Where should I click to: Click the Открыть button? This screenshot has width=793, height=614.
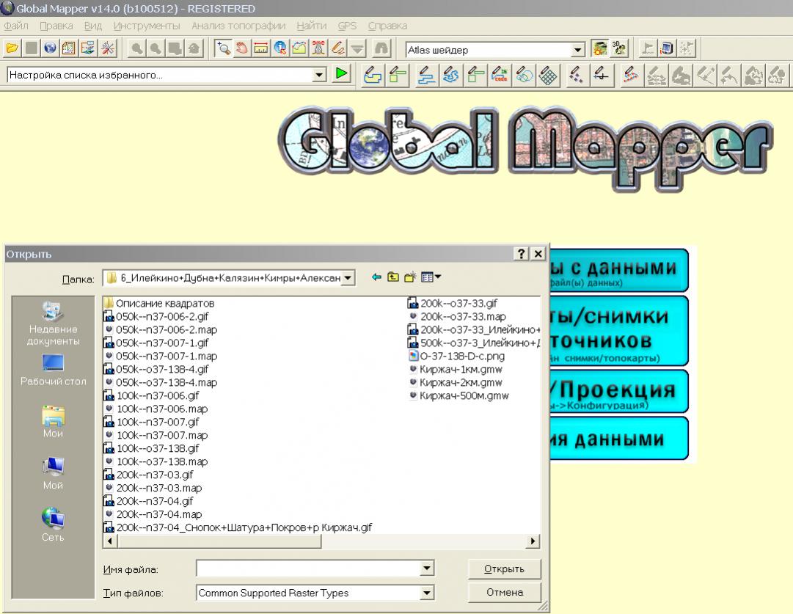tap(505, 569)
